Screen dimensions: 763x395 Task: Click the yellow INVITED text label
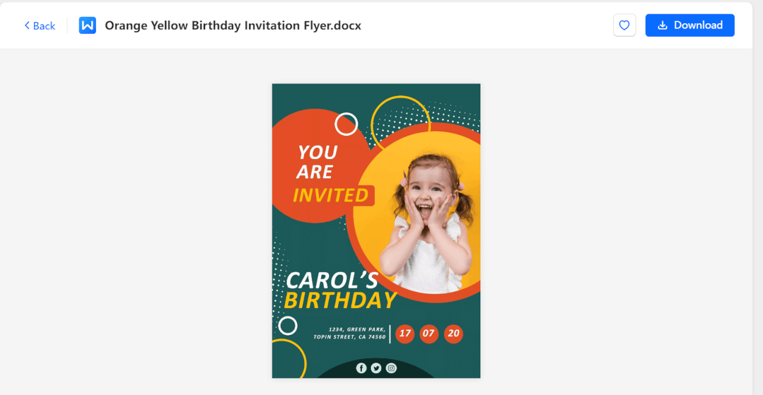(331, 195)
